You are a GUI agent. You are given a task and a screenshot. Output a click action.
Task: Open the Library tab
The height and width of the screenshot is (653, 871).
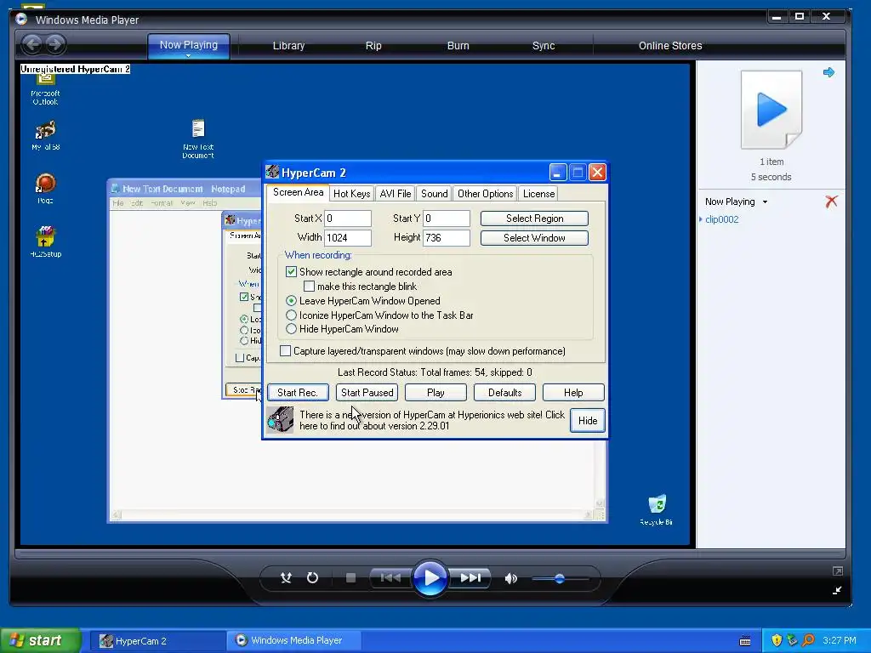coord(288,46)
